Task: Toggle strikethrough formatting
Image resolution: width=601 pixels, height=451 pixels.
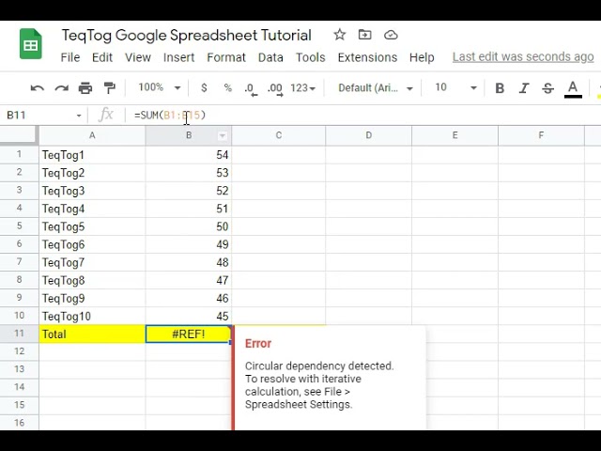Action: click(547, 88)
